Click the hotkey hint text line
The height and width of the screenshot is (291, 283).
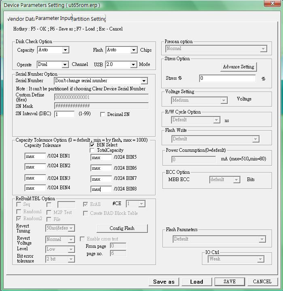coord(68,29)
